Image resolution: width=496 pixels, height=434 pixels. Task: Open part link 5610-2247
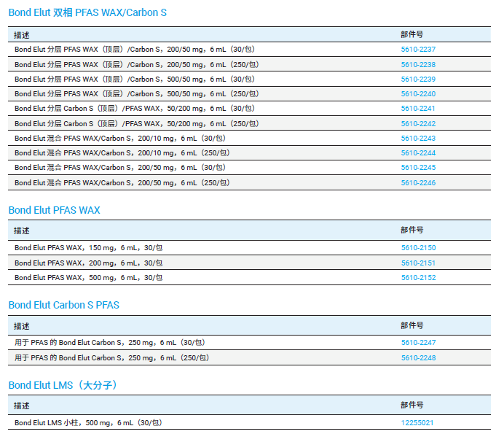(418, 343)
